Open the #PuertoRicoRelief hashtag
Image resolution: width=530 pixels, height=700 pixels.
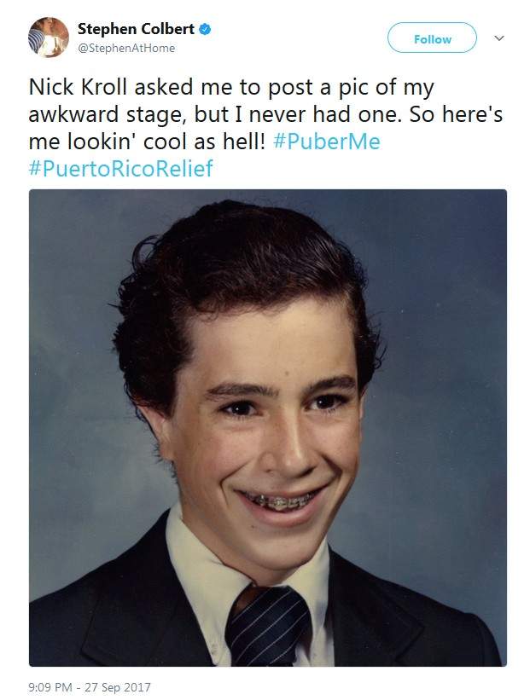[121, 168]
